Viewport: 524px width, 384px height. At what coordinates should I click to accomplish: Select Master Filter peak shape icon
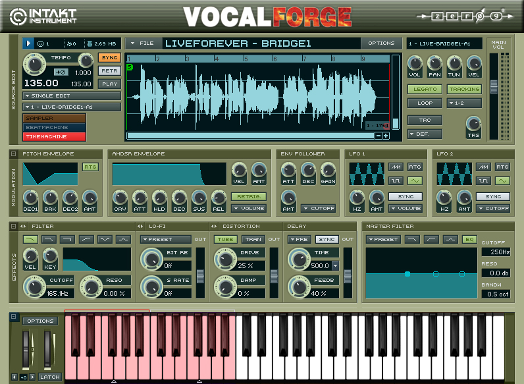tap(450, 239)
